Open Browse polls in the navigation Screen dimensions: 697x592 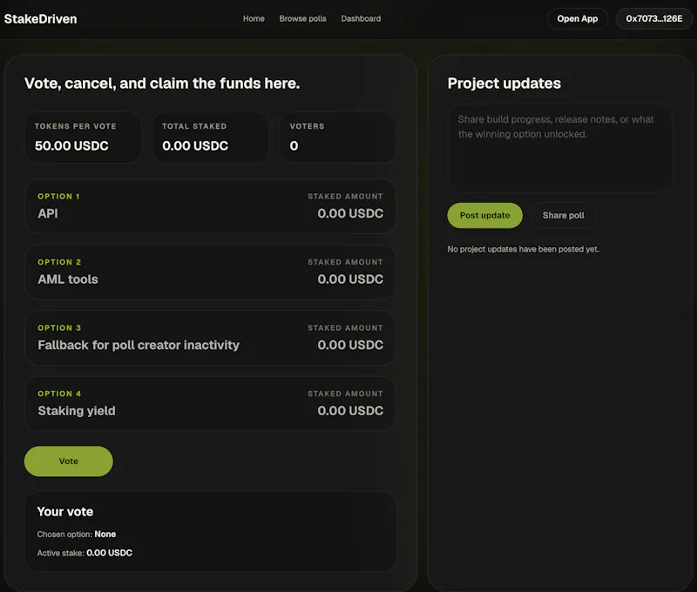[x=302, y=18]
